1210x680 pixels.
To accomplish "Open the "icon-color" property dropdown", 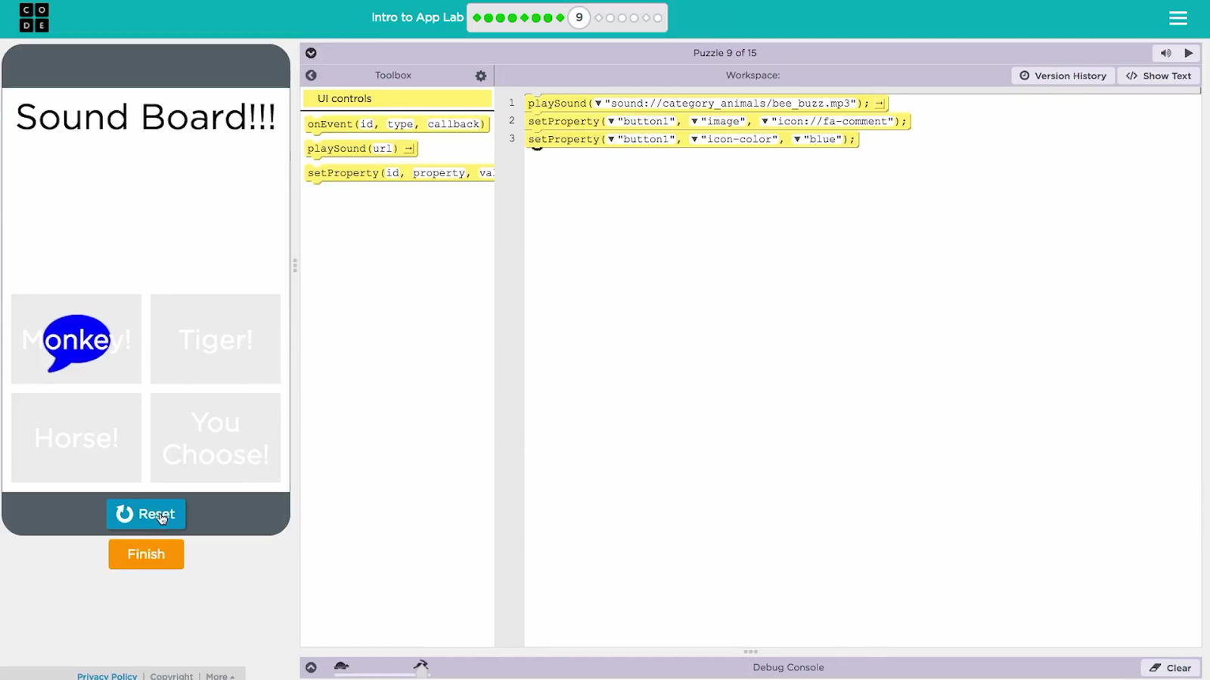I will [x=694, y=140].
